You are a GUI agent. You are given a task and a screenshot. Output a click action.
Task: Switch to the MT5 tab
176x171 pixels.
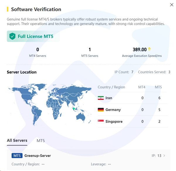point(41,141)
